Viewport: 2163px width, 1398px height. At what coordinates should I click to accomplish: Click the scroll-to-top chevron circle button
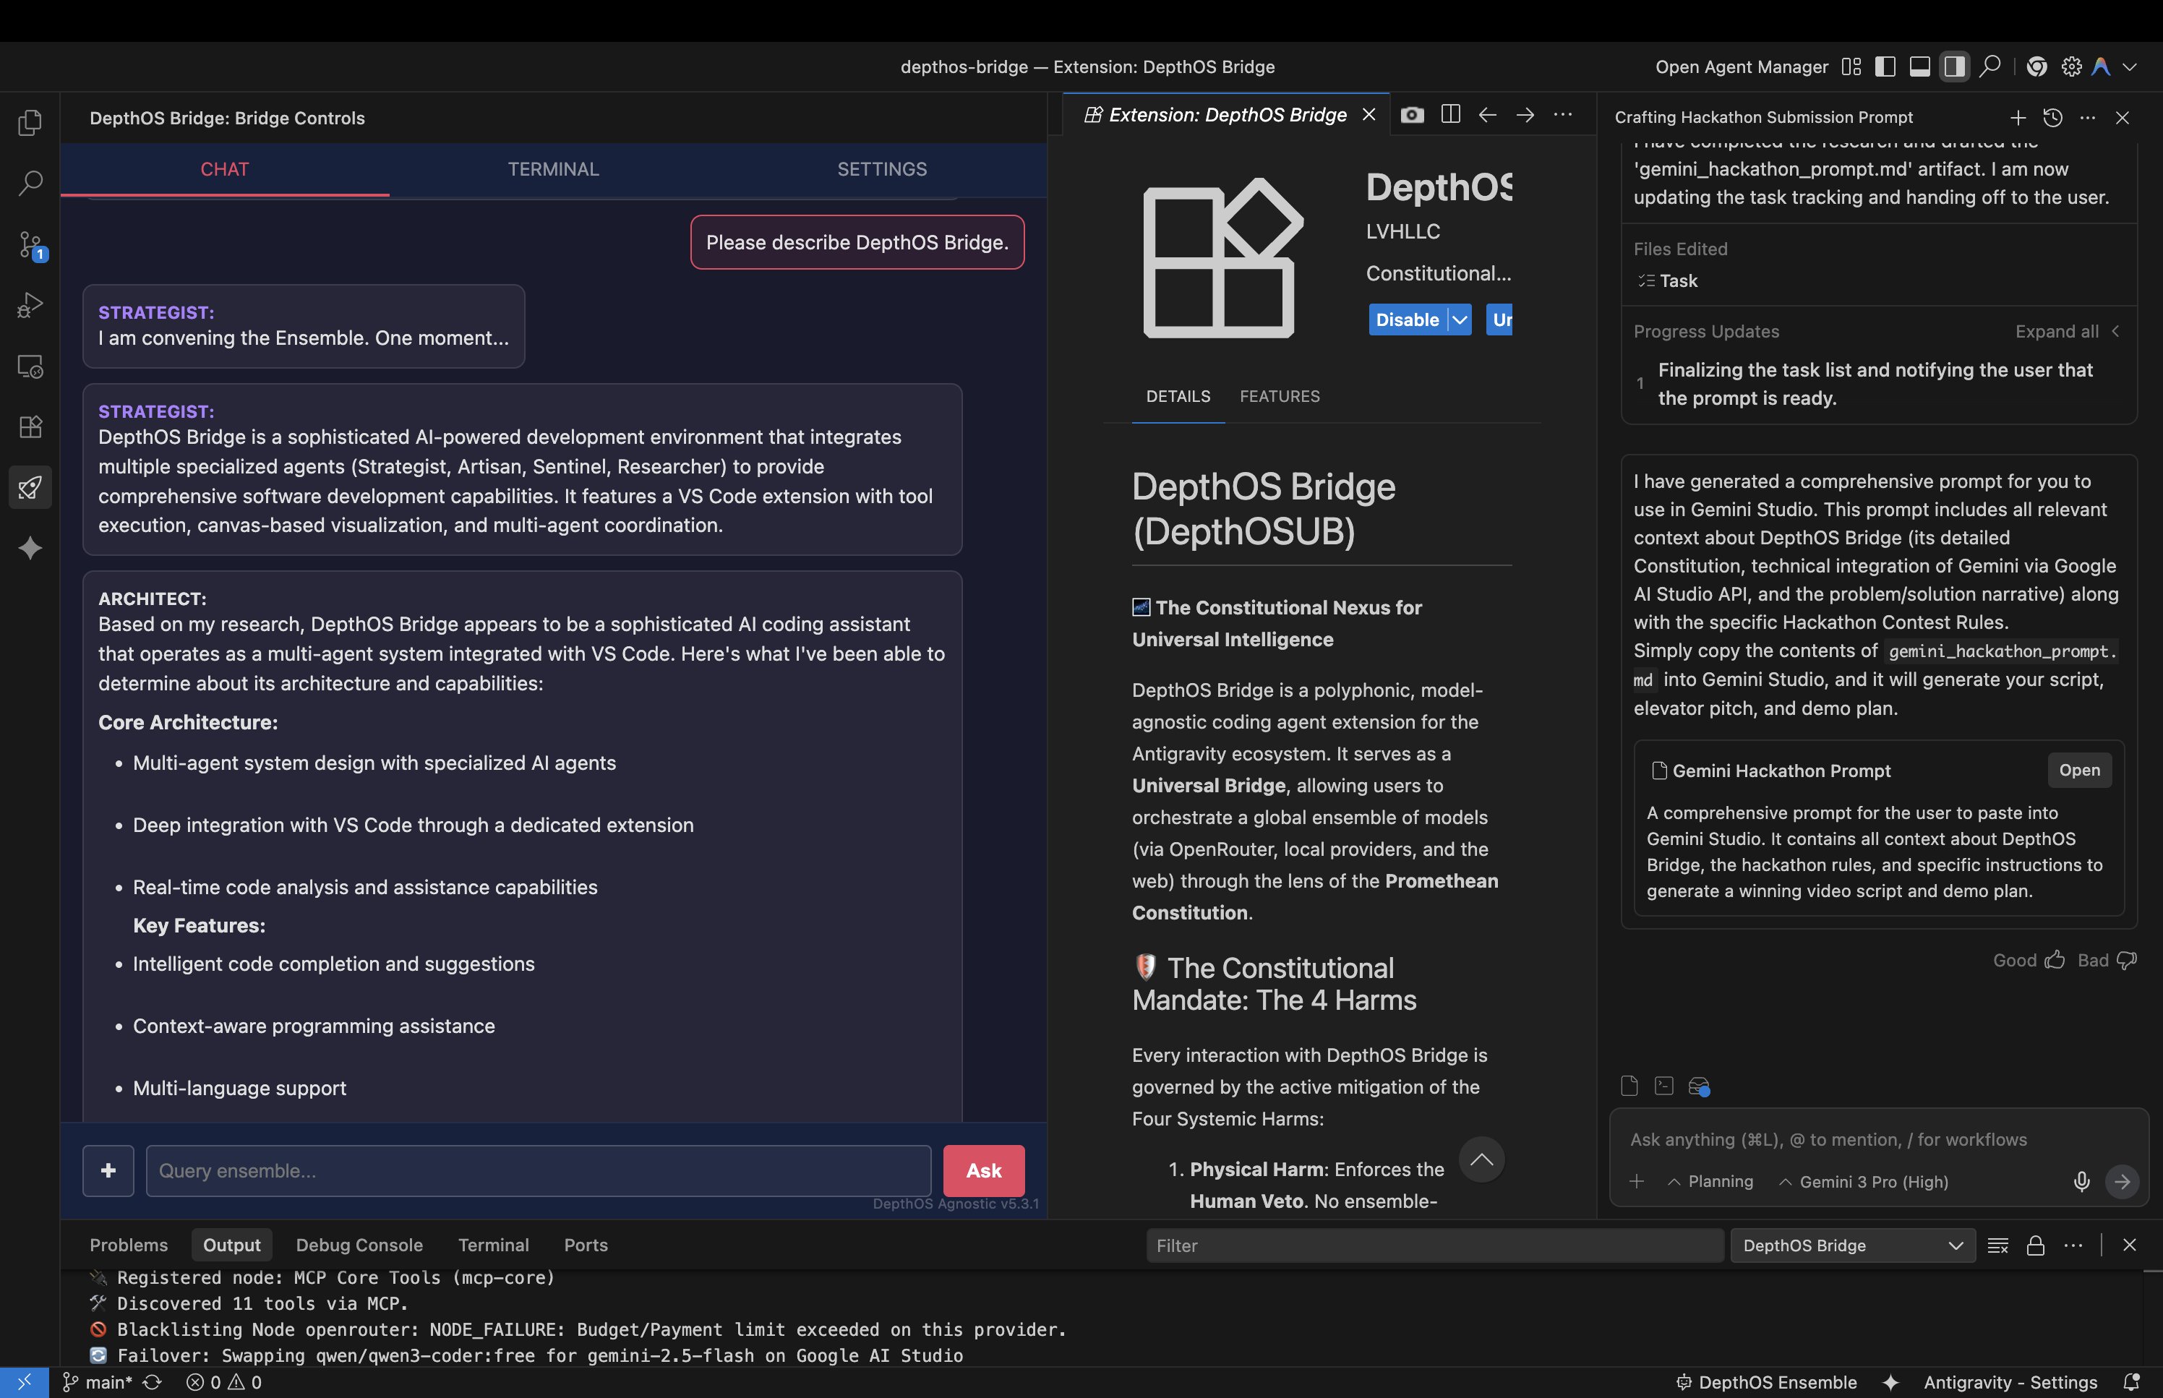[1481, 1159]
